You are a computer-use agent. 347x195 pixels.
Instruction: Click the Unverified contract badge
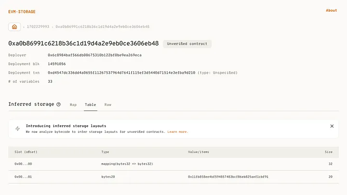(187, 44)
